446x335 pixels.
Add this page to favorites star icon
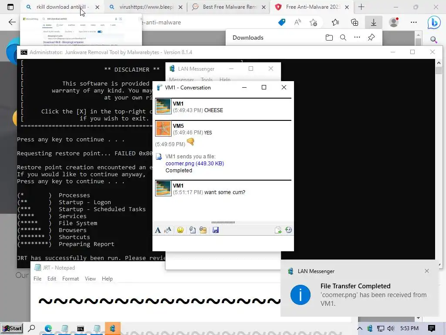tap(314, 22)
